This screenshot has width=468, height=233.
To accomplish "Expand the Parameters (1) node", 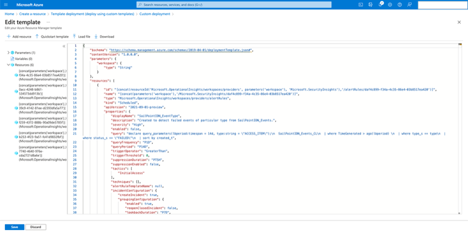I will click(8, 52).
